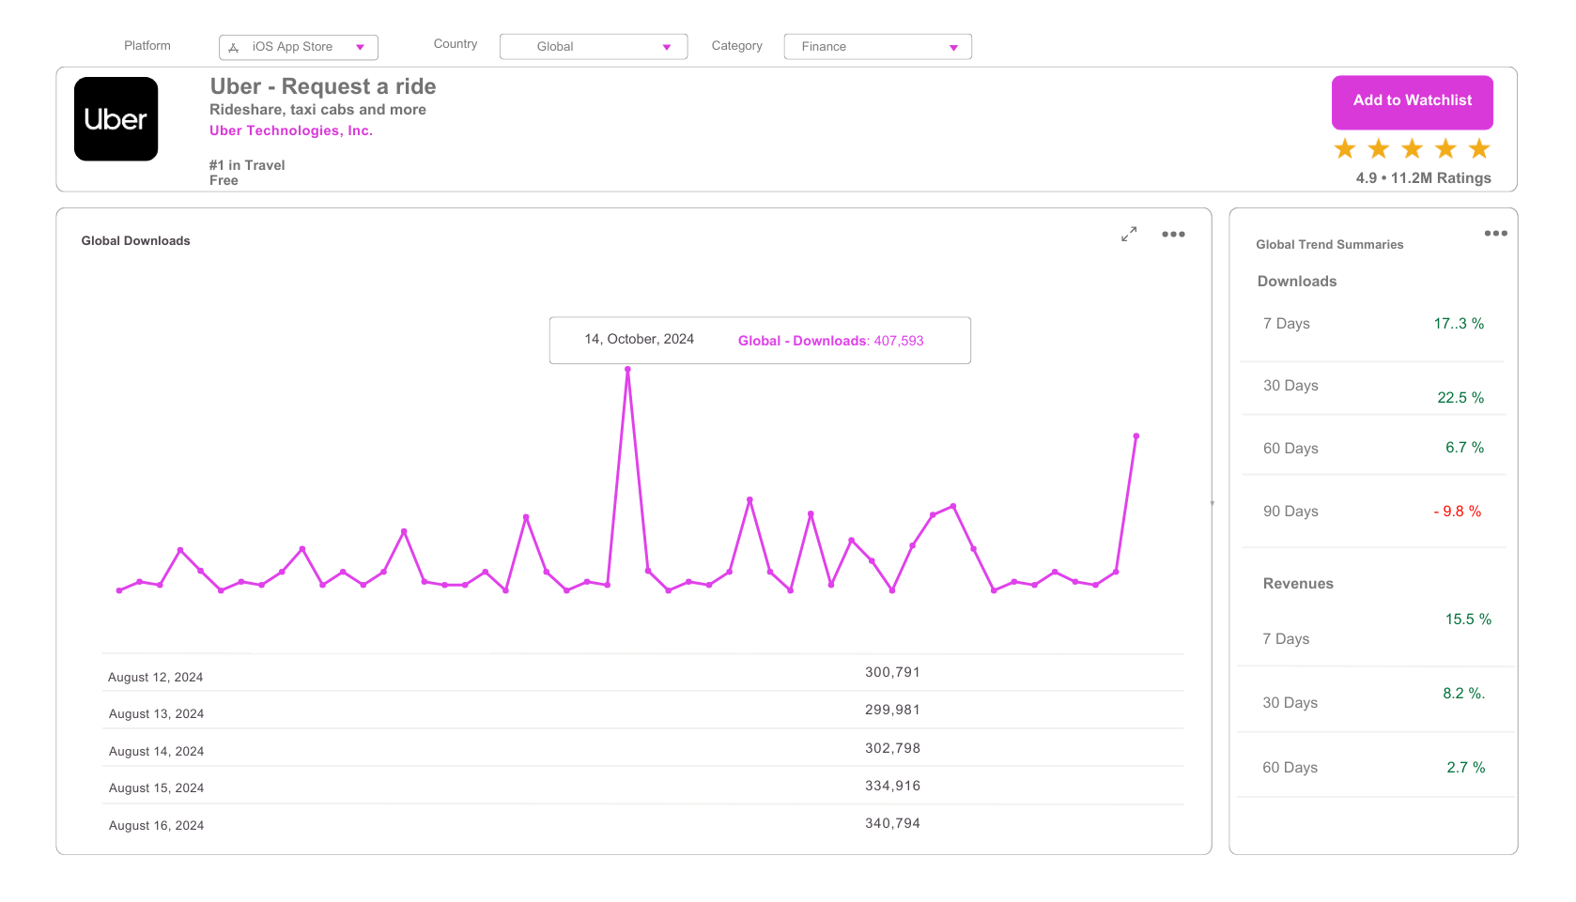Screen dimensions: 1576x902
Task: Click the fifth rating star
Action: 1479,149
